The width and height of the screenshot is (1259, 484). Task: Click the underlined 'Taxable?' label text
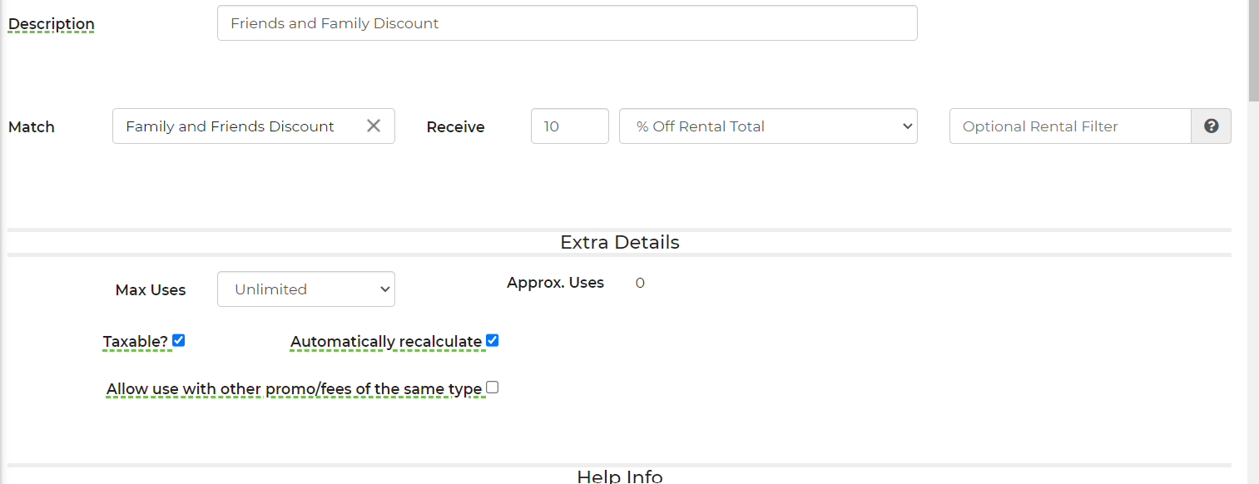point(136,342)
